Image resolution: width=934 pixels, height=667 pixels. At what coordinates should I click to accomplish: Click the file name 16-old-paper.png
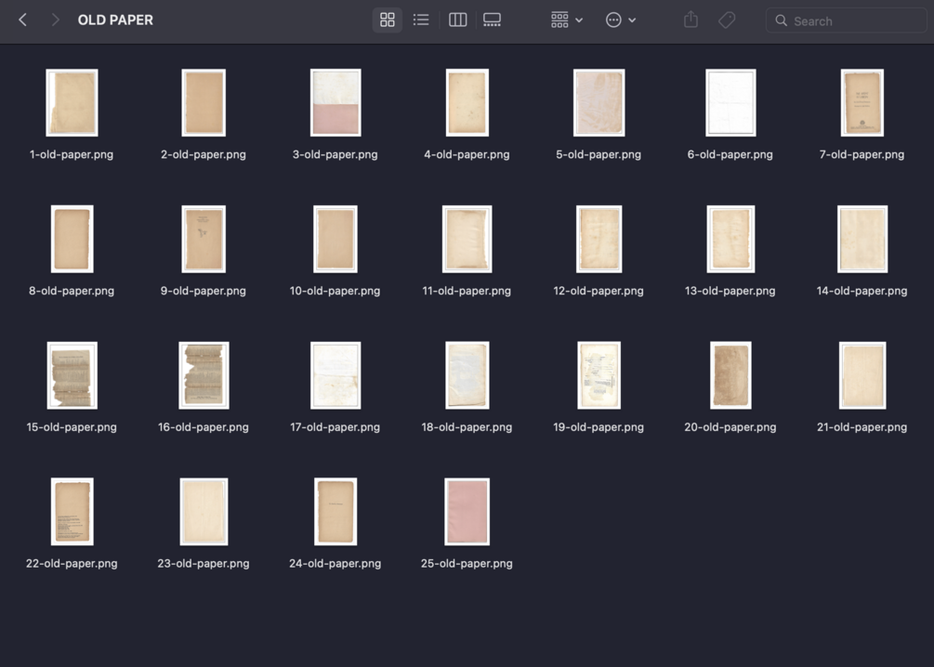pos(204,427)
